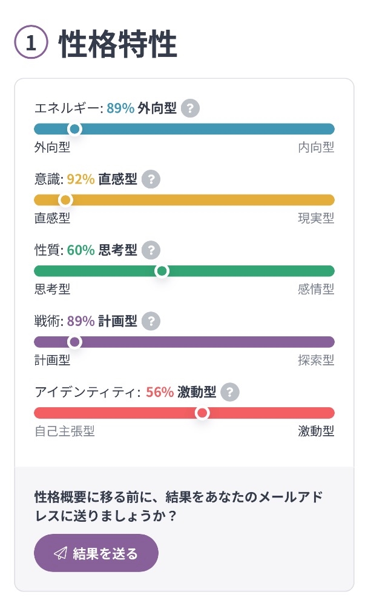Click the 現実型 label under yellow bar

[316, 218]
